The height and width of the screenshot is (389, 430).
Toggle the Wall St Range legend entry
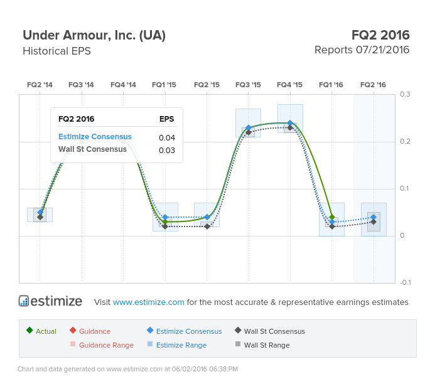pyautogui.click(x=262, y=345)
